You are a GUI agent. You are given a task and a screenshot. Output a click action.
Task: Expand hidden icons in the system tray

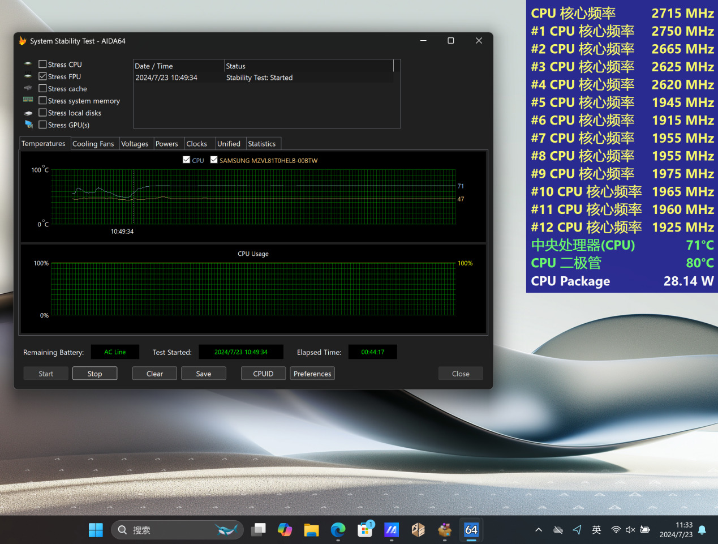tap(538, 530)
